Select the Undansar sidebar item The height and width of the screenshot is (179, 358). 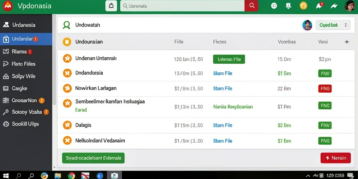pyautogui.click(x=26, y=39)
